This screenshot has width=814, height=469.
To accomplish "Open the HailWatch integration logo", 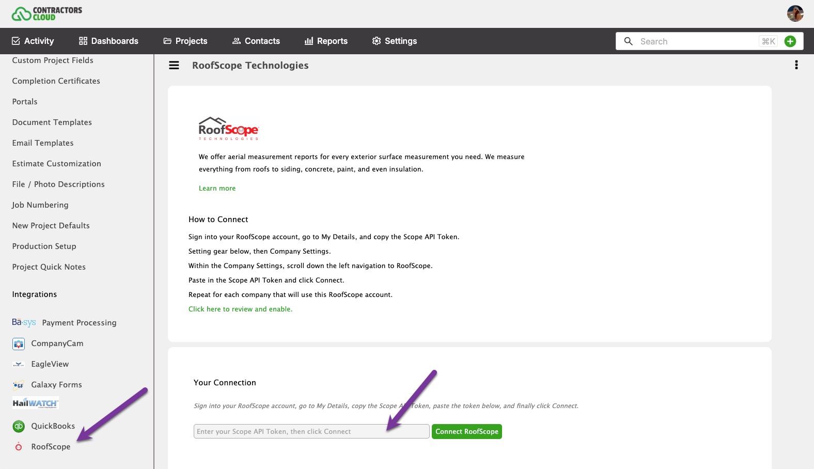I will pyautogui.click(x=36, y=403).
